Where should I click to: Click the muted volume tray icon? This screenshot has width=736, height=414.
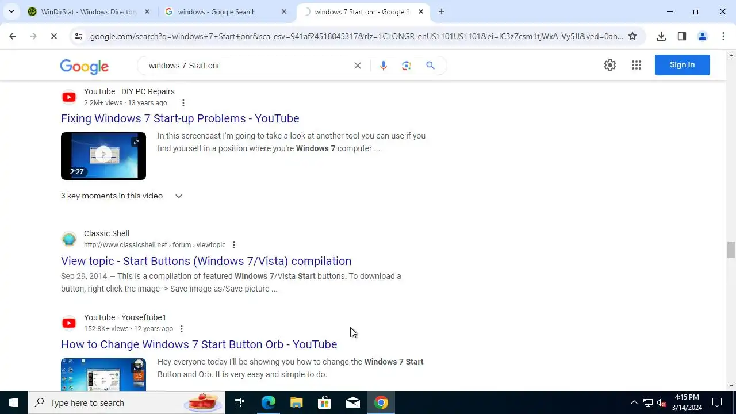662,403
